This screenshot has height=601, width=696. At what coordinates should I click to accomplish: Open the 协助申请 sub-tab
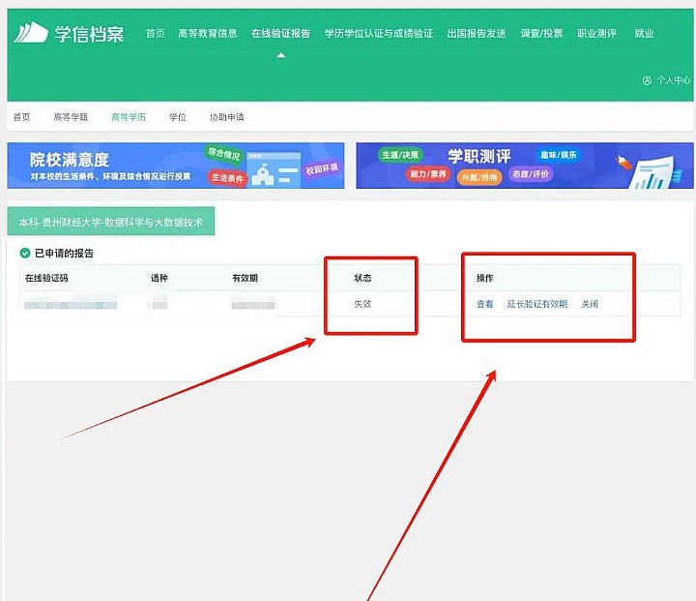pos(226,117)
